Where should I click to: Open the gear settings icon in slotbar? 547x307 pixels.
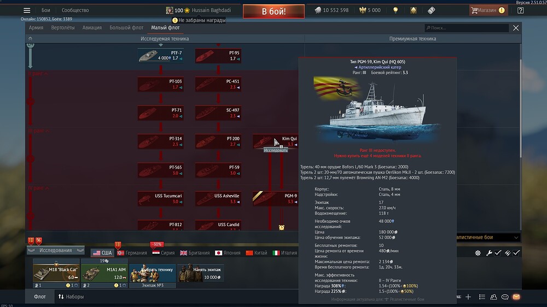[478, 253]
